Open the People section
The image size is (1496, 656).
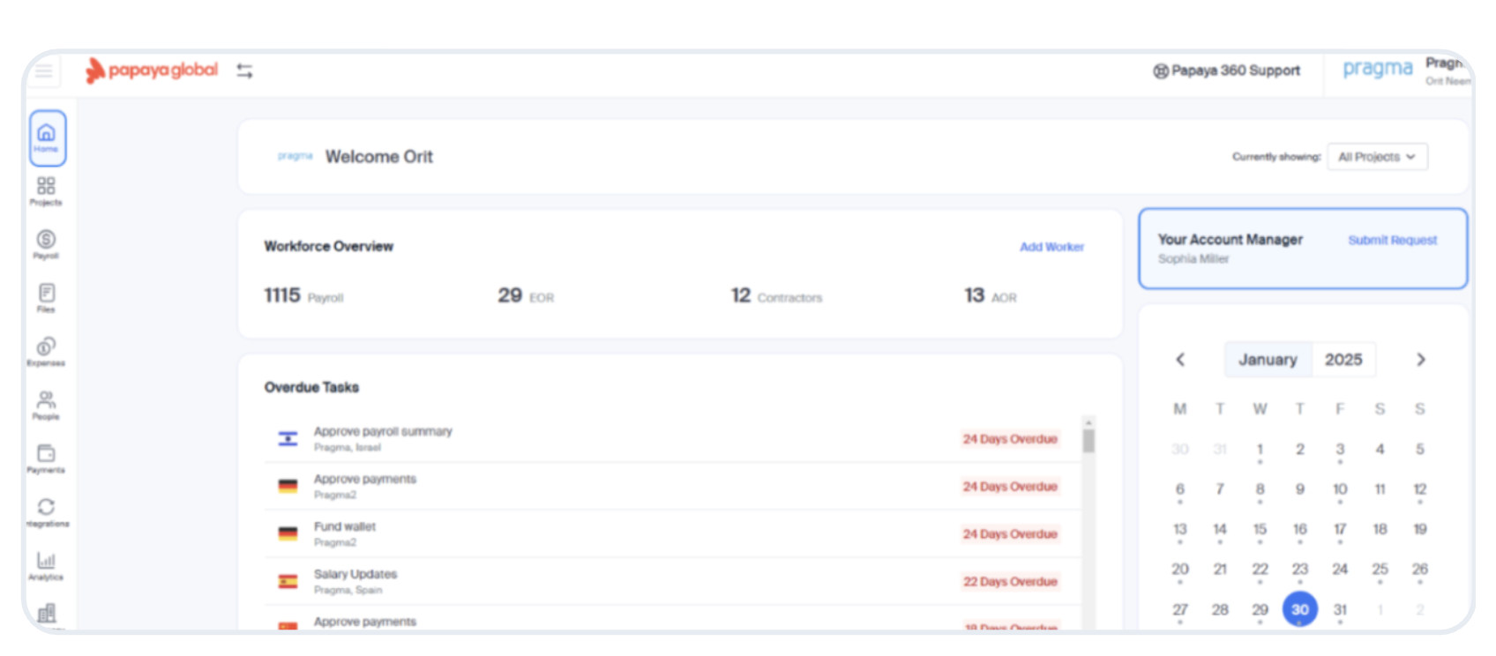coord(46,405)
